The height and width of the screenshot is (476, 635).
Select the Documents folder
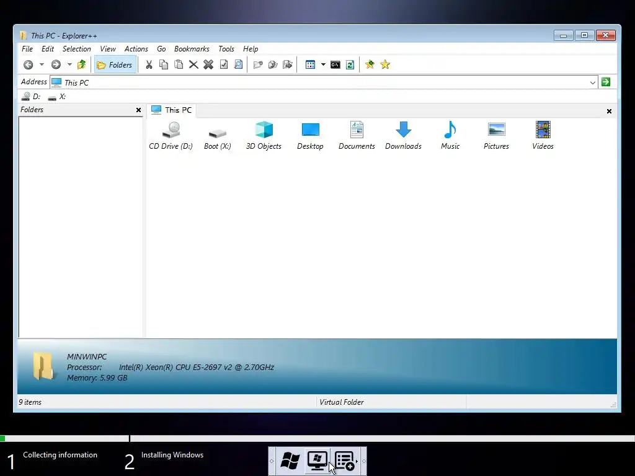click(x=357, y=136)
